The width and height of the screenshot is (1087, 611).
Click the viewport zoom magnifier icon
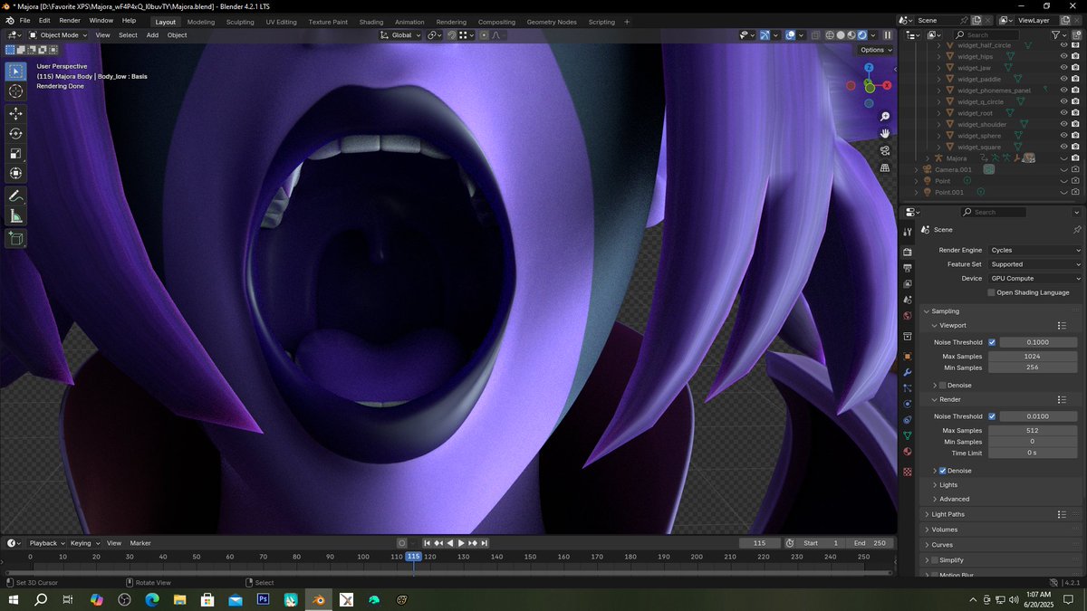click(x=885, y=117)
